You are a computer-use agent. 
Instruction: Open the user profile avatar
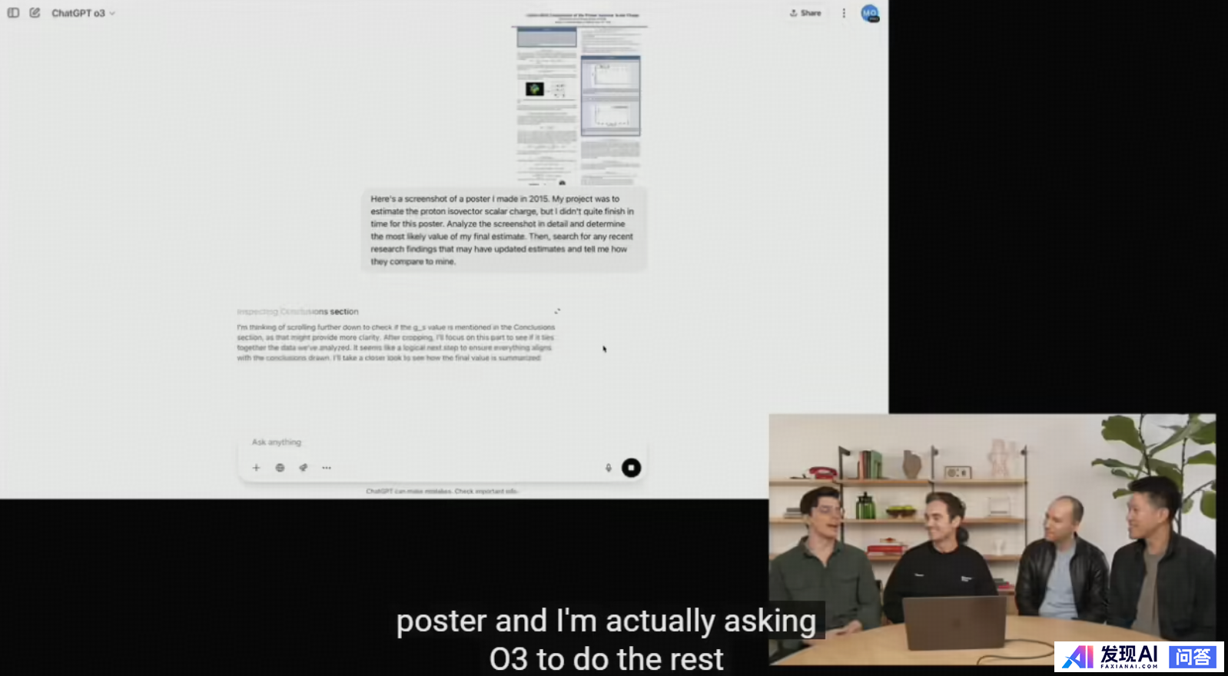click(x=869, y=13)
